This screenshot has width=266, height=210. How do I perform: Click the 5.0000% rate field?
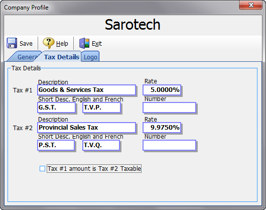(x=162, y=90)
